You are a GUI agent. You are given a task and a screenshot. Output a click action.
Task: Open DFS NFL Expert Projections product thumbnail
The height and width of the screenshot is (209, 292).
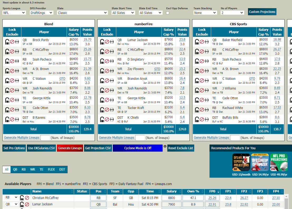(x=241, y=162)
